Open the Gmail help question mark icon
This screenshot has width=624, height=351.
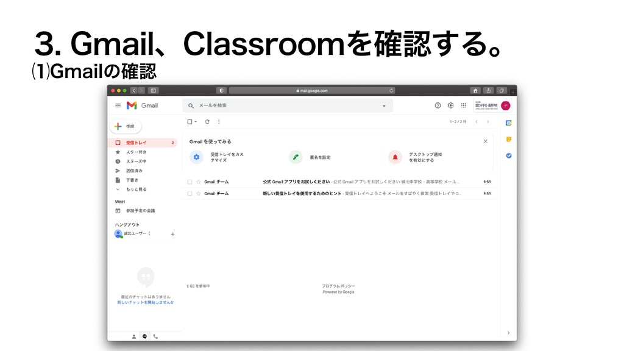point(438,105)
